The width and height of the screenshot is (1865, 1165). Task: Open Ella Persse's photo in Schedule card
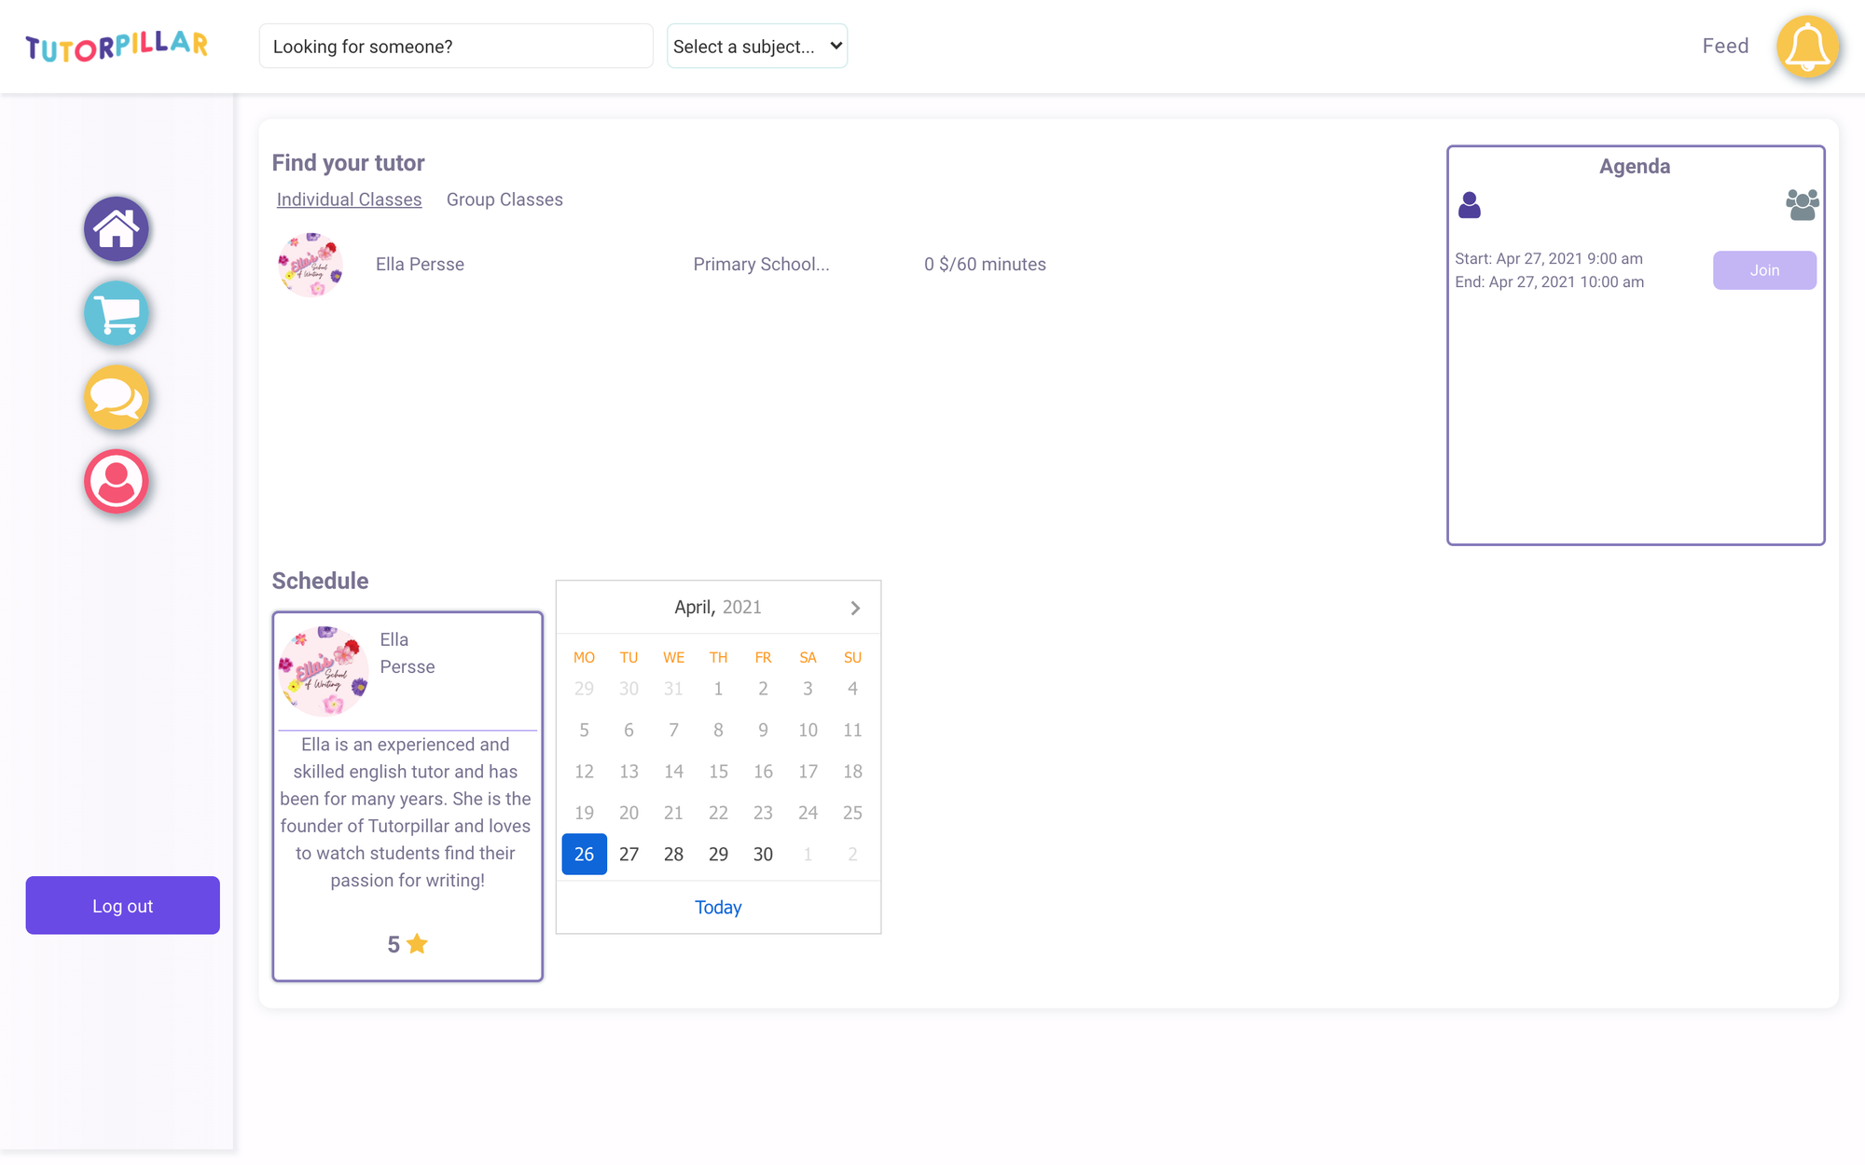[324, 670]
